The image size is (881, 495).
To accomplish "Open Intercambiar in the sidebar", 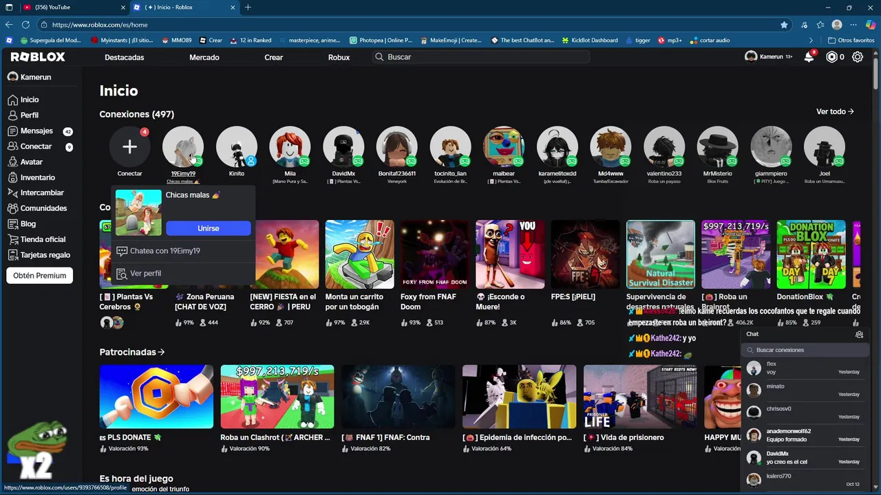I will tap(42, 193).
